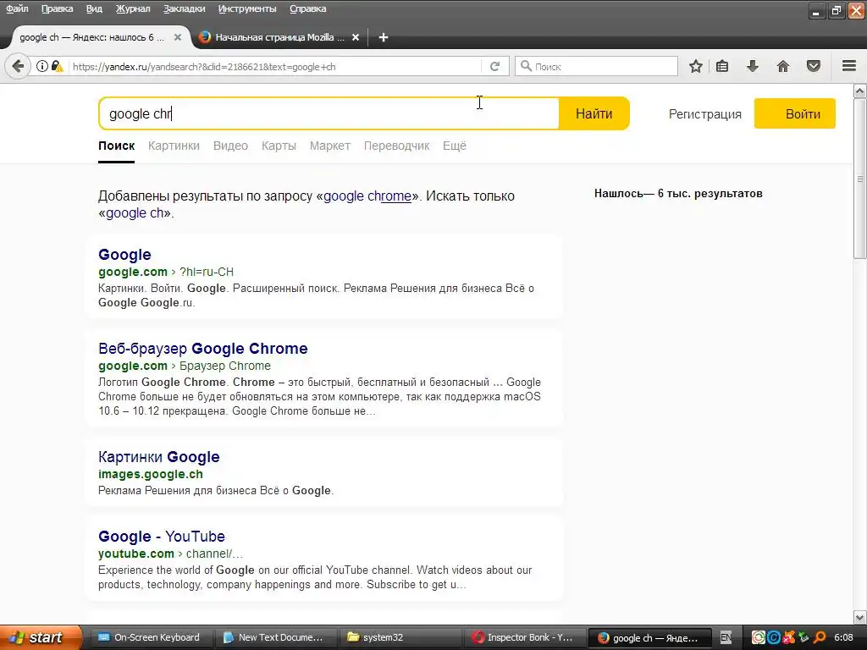Click 'Нашлось— 6 тыс. результатов' text

[x=678, y=194]
